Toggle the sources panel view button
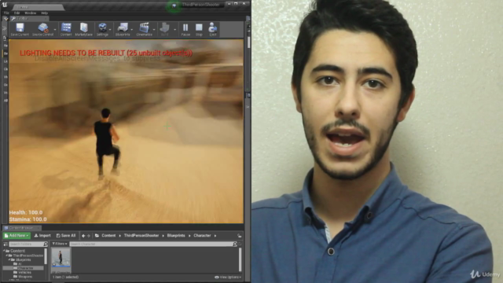This screenshot has width=503, height=283. coord(6,244)
